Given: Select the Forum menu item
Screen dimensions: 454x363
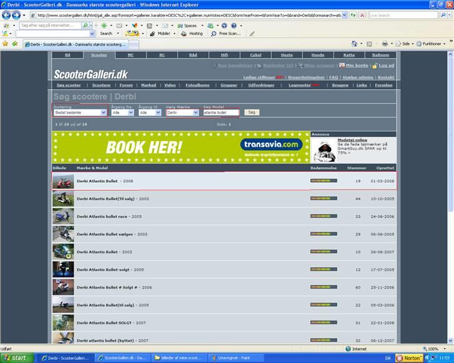Looking at the screenshot, I should pyautogui.click(x=127, y=85).
